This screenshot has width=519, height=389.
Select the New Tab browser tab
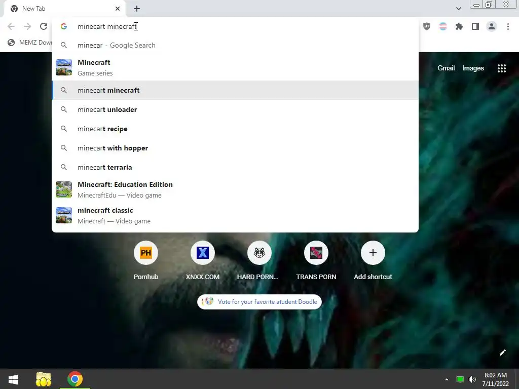(x=64, y=9)
